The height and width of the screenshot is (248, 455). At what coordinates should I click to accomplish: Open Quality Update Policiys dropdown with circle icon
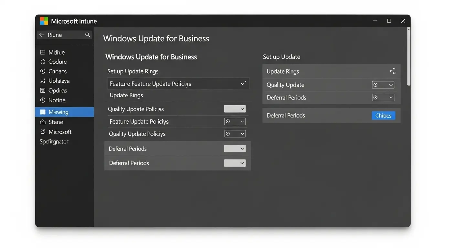pyautogui.click(x=235, y=134)
